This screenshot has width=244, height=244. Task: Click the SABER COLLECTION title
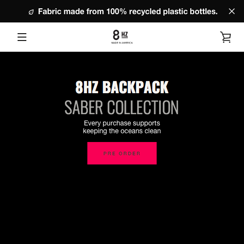(122, 107)
